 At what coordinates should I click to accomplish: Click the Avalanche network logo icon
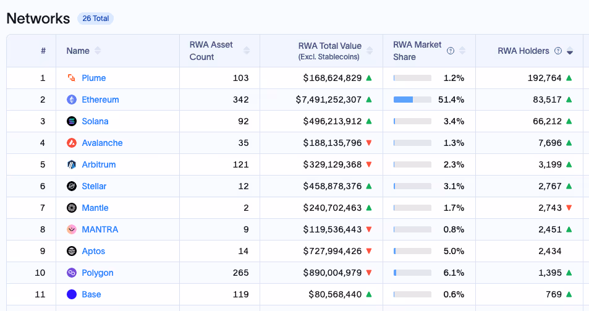coord(71,143)
